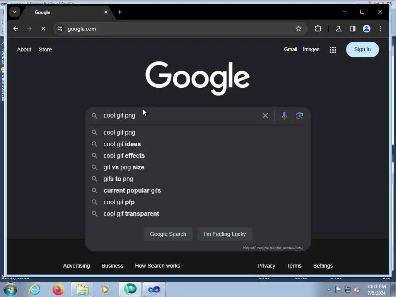This screenshot has width=396, height=297.
Task: Open the Advertising footer link
Action: coord(77,266)
